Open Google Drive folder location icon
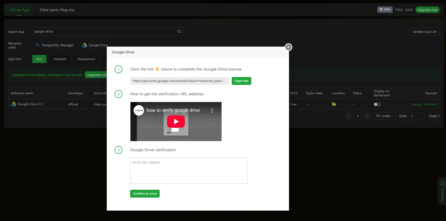The image size is (446, 221). pyautogui.click(x=334, y=104)
